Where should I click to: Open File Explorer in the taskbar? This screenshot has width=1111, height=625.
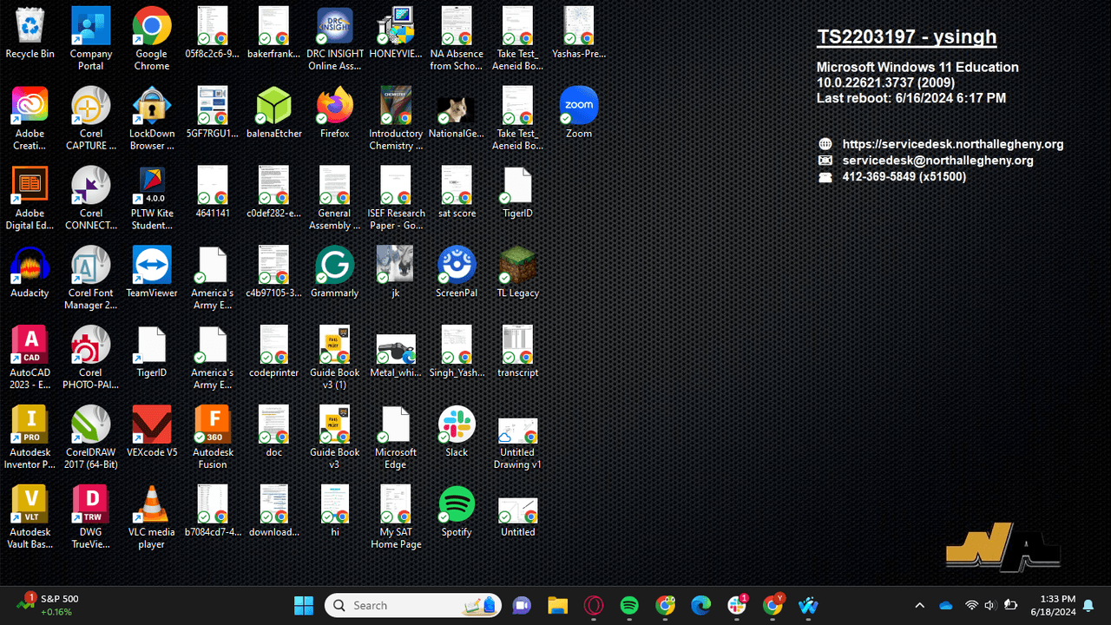tap(557, 605)
